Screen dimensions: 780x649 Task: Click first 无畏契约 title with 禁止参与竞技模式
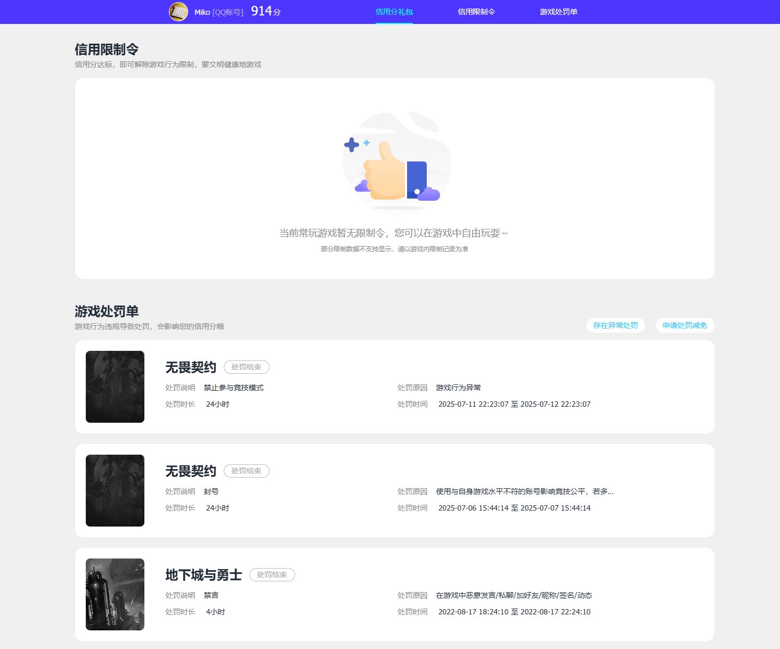point(191,367)
